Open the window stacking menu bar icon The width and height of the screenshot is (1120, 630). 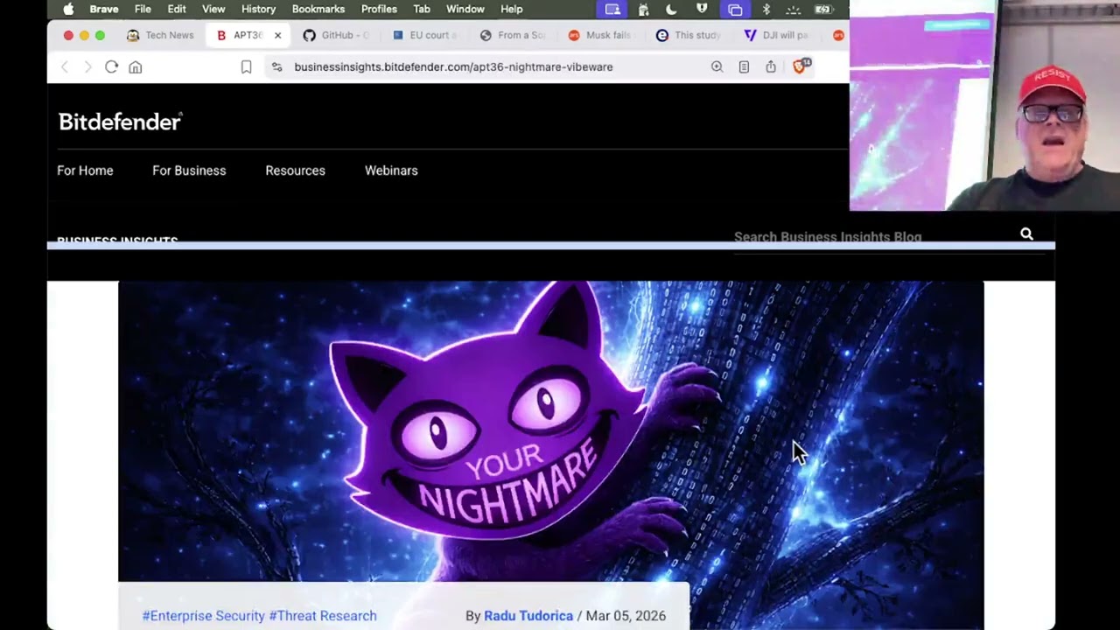point(735,10)
